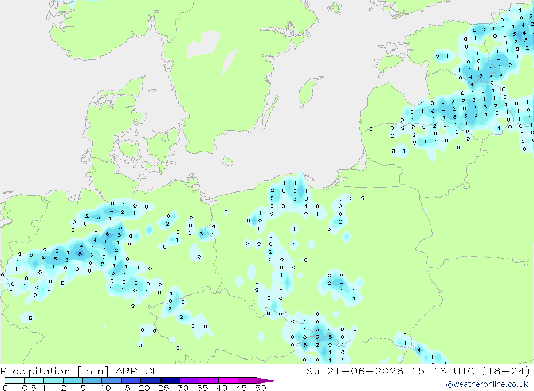Click the 25–30 mm navy legend segment

pos(170,380)
